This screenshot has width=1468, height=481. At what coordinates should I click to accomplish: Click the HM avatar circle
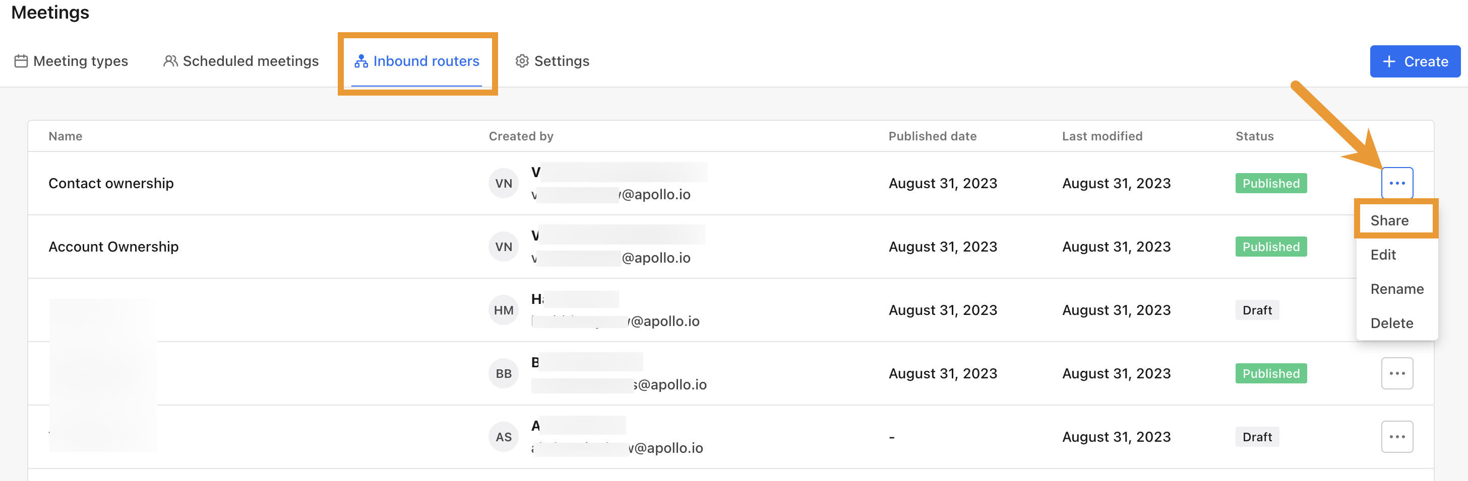503,310
